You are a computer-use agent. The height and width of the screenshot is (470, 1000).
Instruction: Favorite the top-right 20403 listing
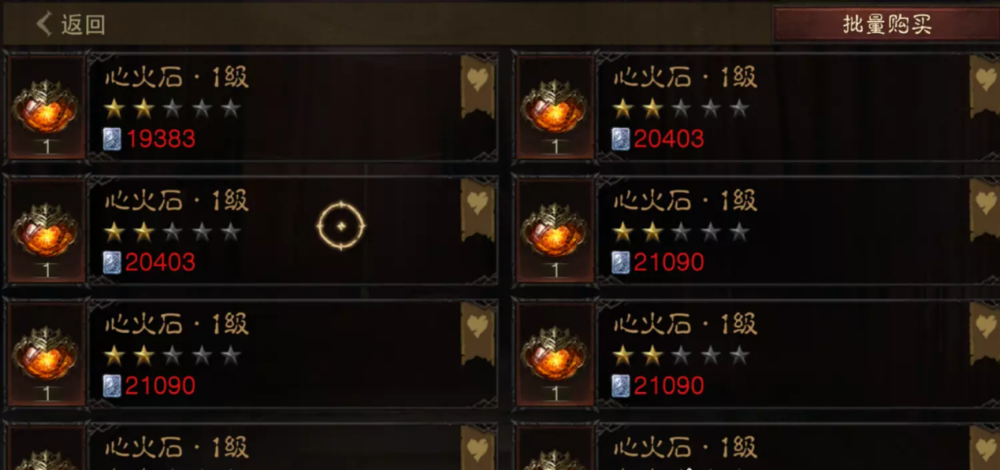985,87
